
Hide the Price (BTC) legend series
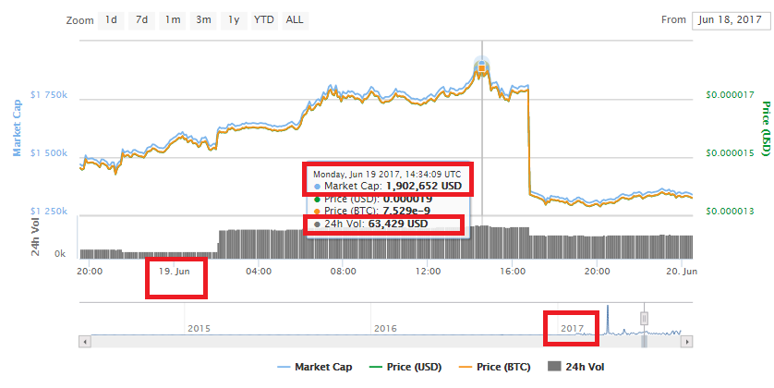point(494,368)
